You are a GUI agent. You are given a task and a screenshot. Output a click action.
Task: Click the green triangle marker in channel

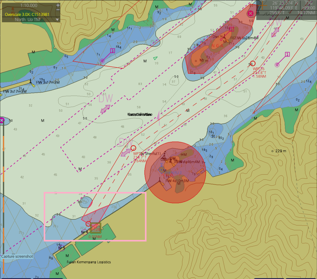click(155, 58)
